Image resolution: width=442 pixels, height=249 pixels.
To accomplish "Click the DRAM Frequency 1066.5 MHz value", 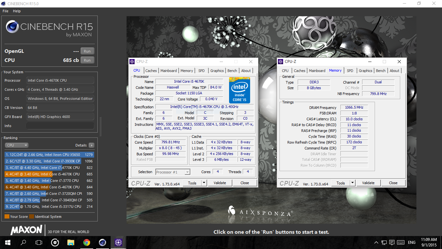I will [354, 107].
